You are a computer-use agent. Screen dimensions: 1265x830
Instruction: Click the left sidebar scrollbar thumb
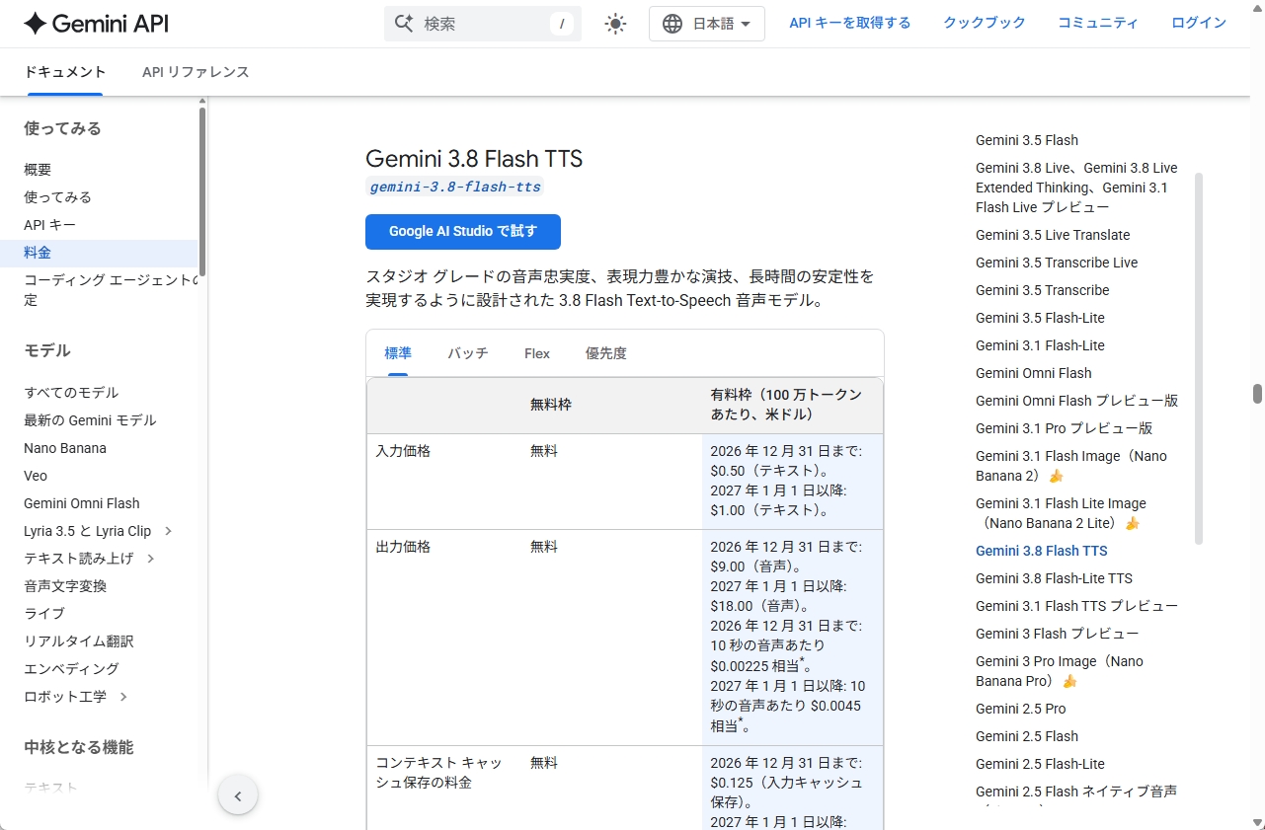(202, 190)
